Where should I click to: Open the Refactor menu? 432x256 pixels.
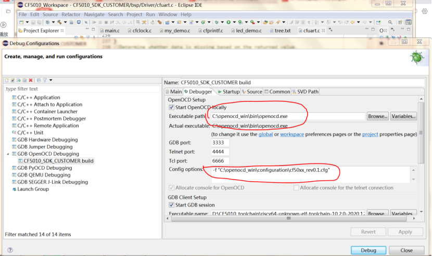pos(71,15)
